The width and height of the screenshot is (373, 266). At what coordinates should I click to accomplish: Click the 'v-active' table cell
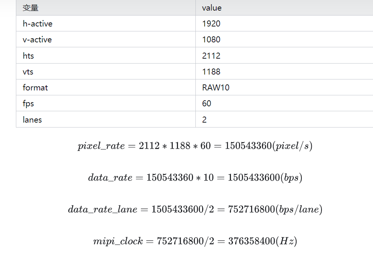pyautogui.click(x=106, y=39)
